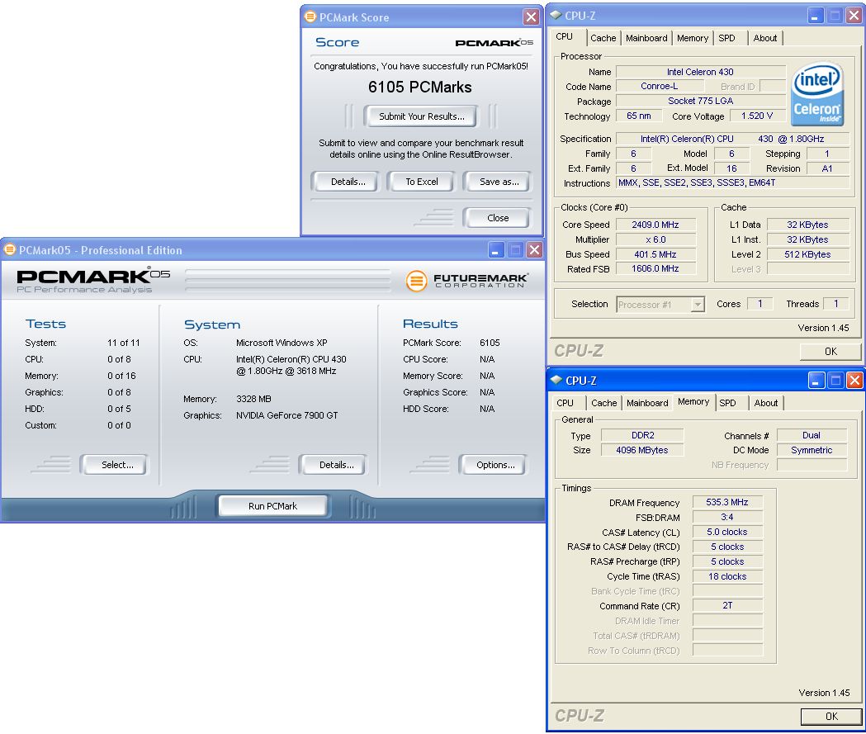The width and height of the screenshot is (866, 734).
Task: Click the DRAM Frequency 535.3 MHz field
Action: click(727, 502)
